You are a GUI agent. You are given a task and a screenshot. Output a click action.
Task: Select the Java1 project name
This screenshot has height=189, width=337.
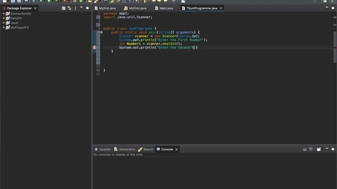(x=14, y=23)
